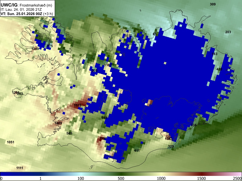Click the map value 183
242x181 pixels.
(214, 54)
